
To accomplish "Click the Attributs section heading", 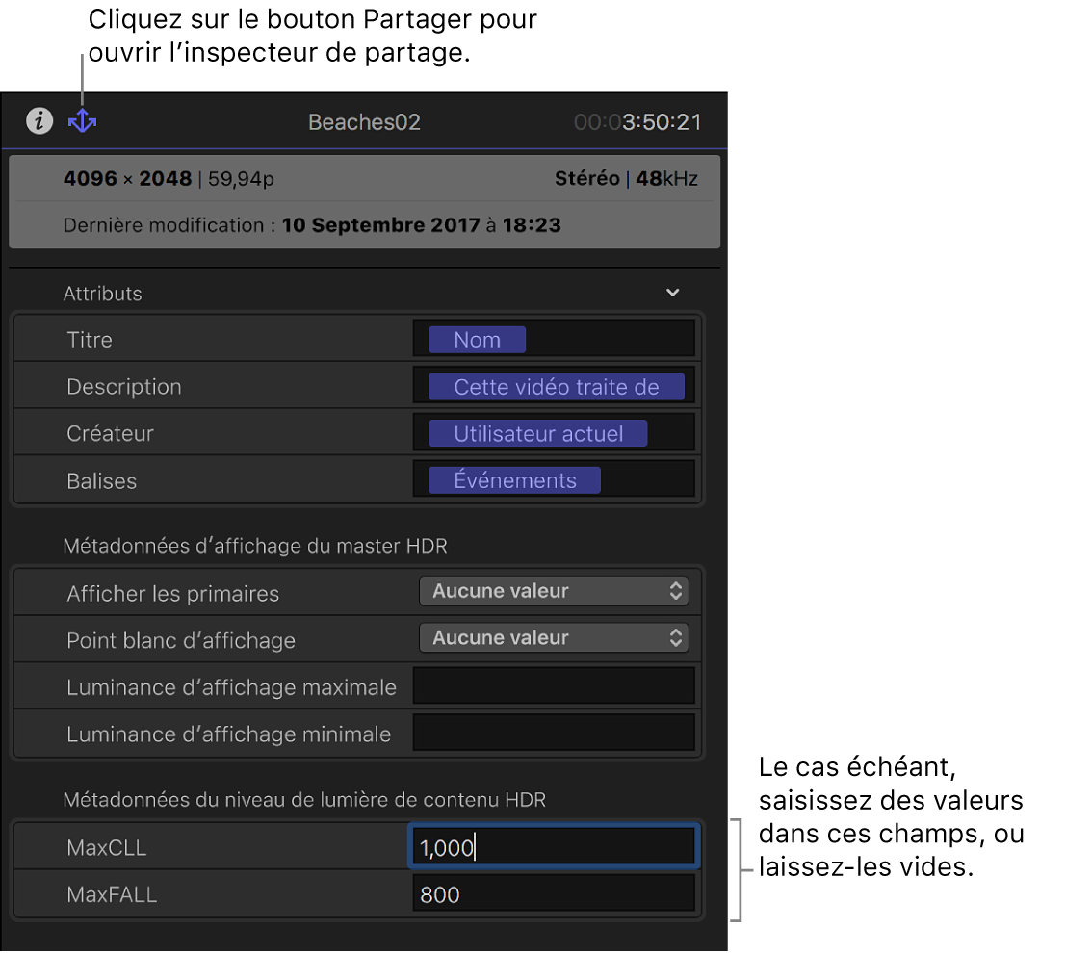I will coord(103,293).
